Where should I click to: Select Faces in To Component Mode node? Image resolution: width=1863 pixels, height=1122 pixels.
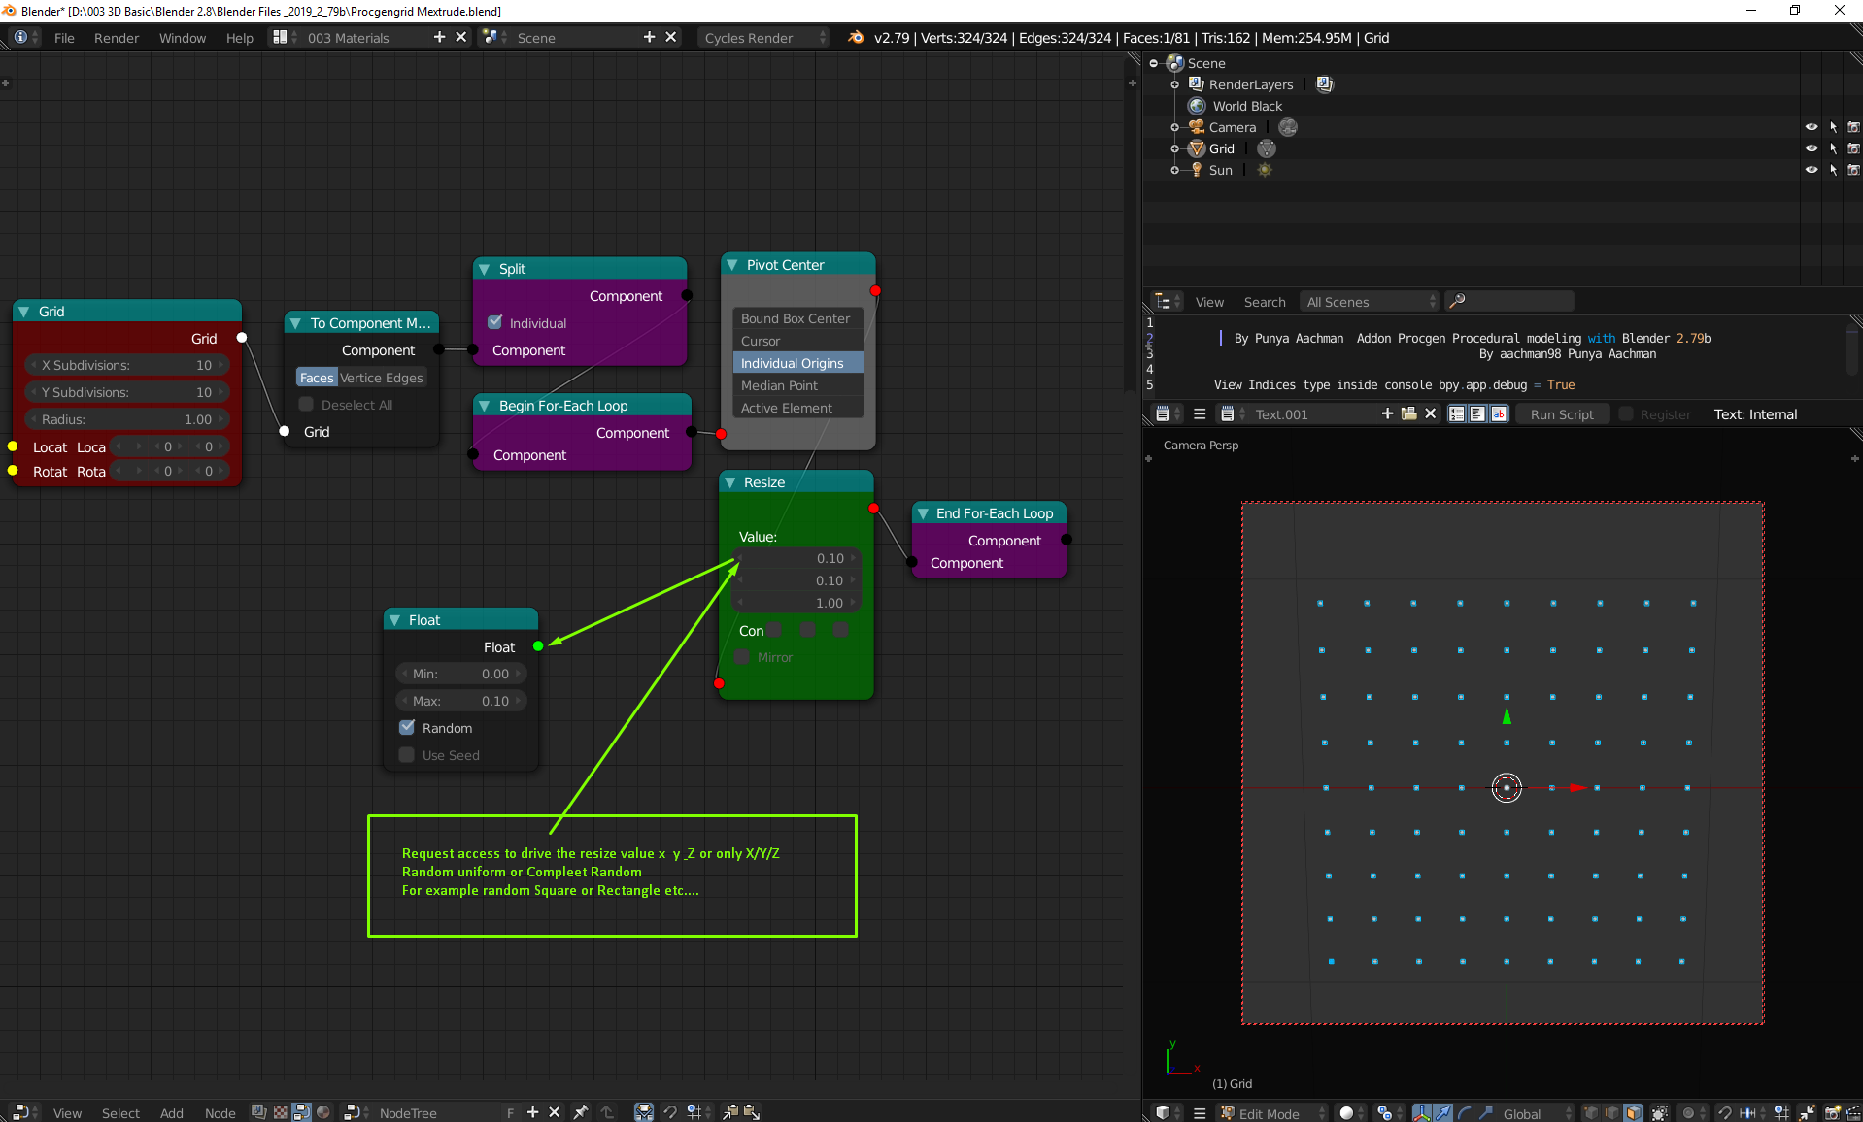317,378
